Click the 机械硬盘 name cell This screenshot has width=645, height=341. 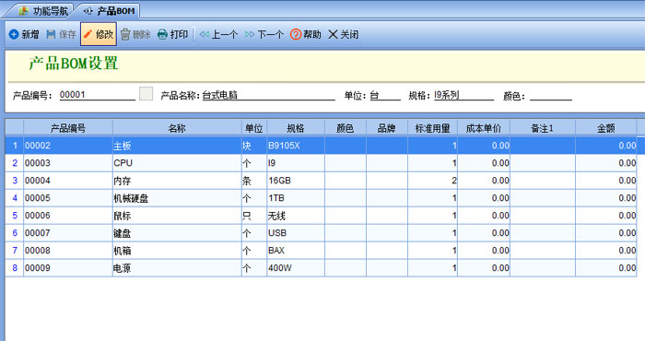click(x=177, y=198)
